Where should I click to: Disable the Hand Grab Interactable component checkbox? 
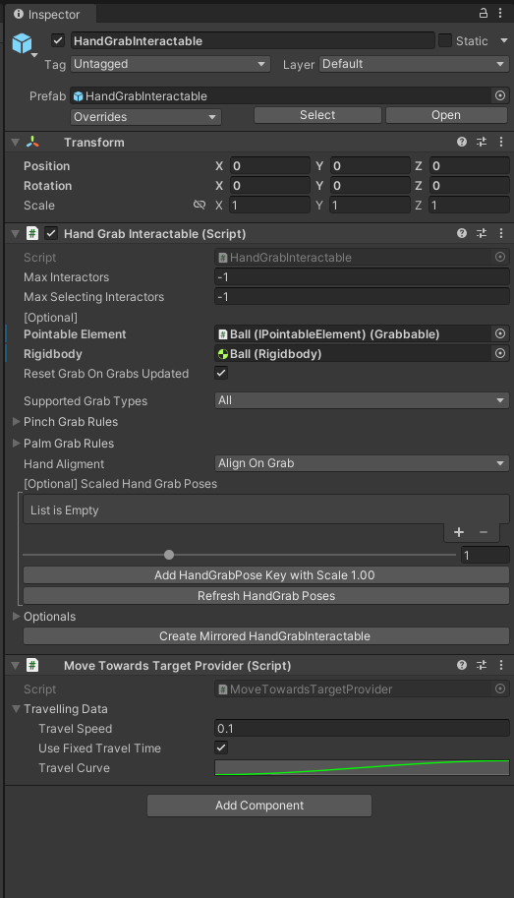[51, 233]
